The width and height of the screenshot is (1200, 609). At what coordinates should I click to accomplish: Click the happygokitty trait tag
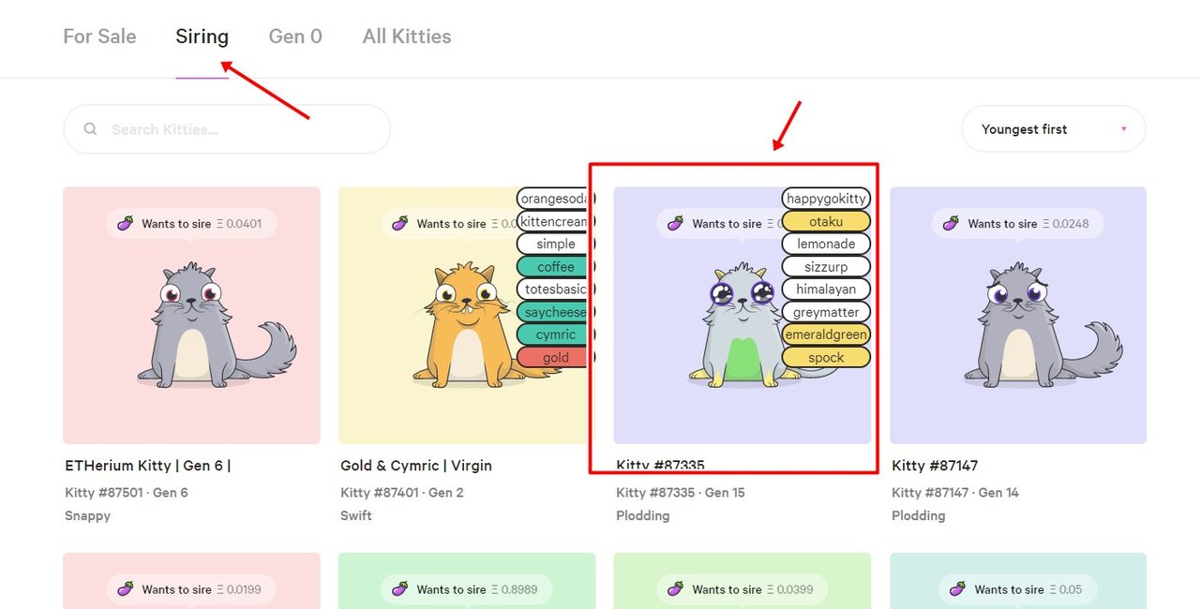tap(826, 199)
